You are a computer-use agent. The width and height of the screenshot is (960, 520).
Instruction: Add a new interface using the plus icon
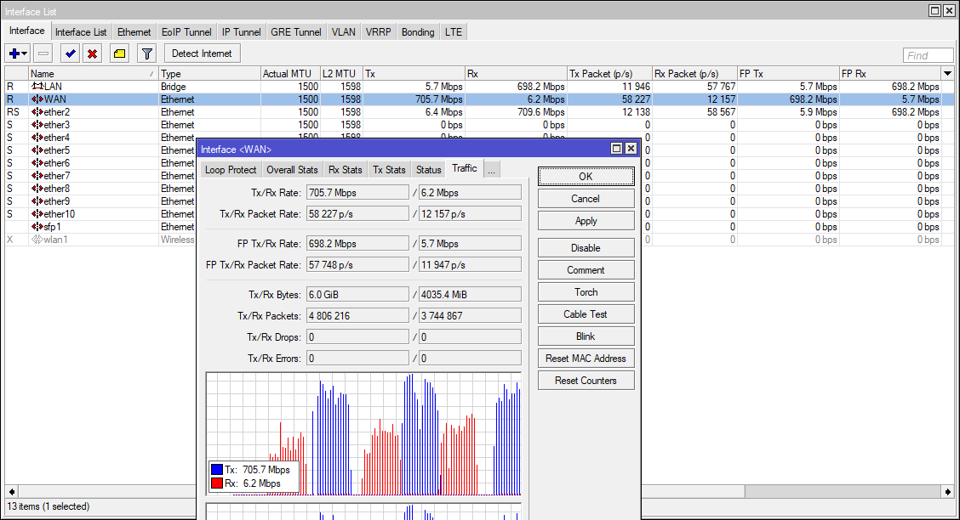[x=13, y=53]
